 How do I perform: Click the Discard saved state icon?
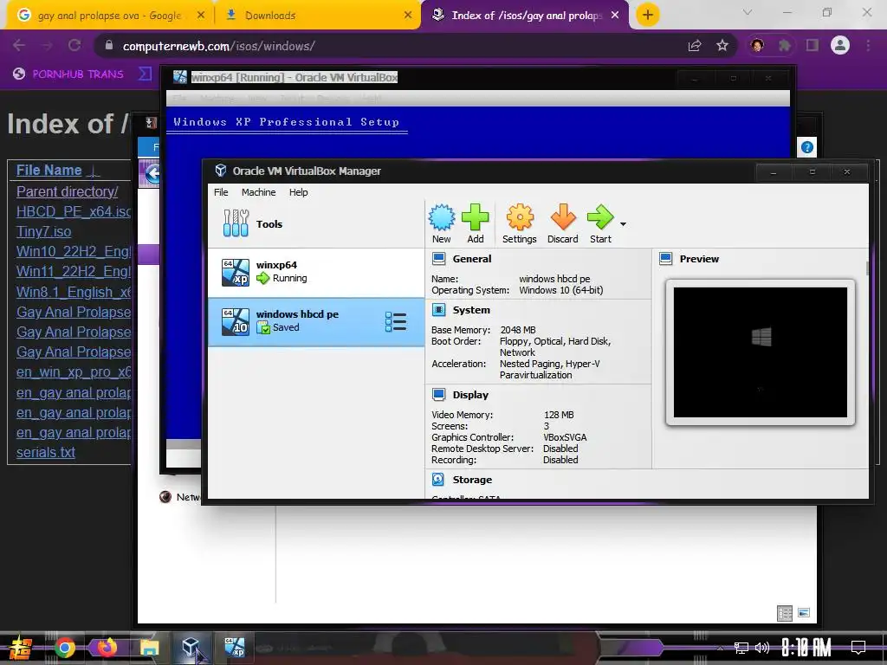563,224
